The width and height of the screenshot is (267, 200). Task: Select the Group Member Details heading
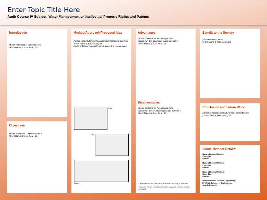pos(219,149)
